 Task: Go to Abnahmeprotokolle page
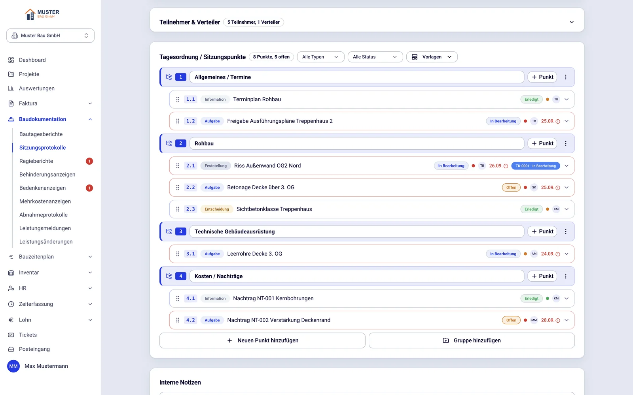pos(44,215)
